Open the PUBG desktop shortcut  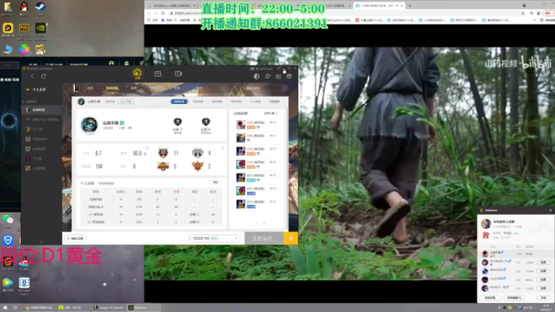(24, 28)
